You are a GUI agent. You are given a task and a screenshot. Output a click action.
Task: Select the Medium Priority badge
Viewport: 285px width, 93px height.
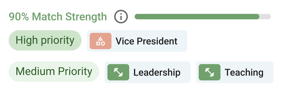(54, 71)
